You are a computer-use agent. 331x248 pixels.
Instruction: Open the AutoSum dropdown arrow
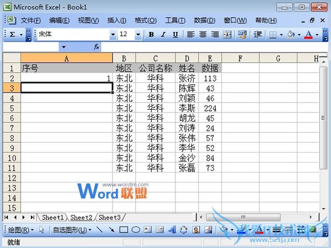point(21,35)
